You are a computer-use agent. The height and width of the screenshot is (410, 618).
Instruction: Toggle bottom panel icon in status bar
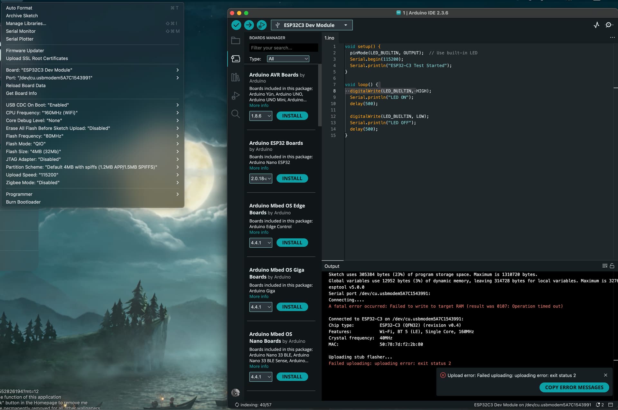(x=611, y=405)
